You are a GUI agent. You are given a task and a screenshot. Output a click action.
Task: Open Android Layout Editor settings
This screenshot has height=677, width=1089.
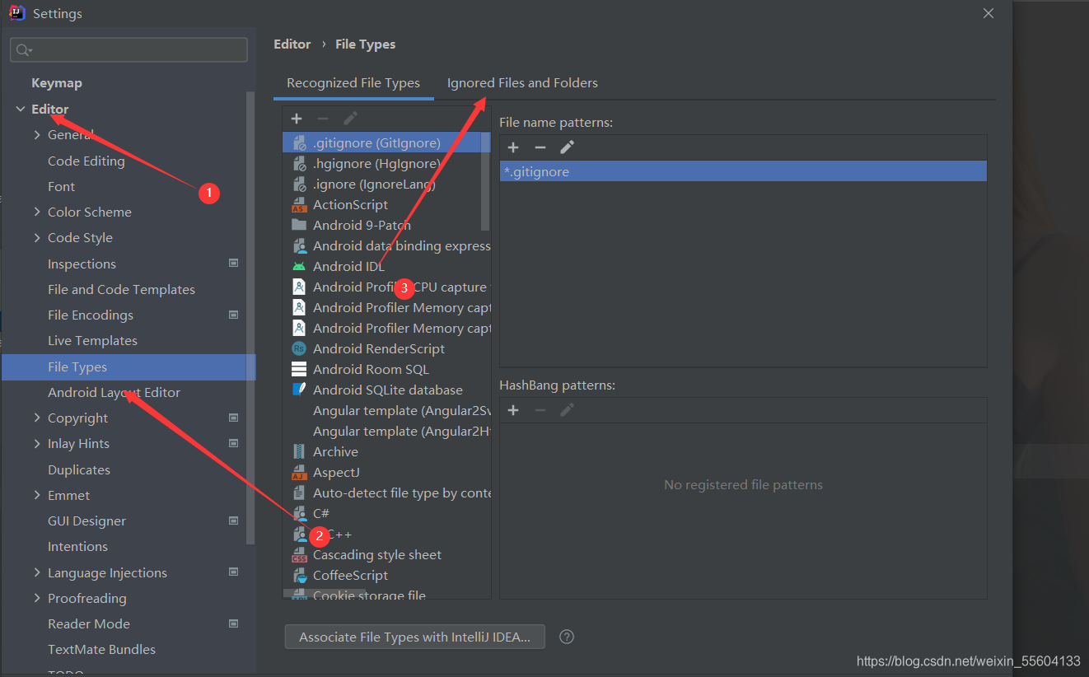(x=114, y=392)
